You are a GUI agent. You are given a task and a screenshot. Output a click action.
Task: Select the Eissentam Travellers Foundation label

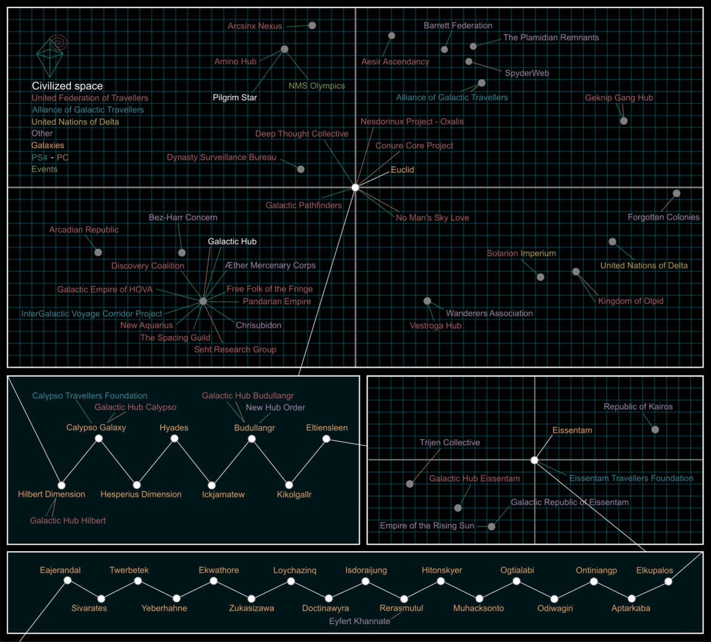(631, 478)
